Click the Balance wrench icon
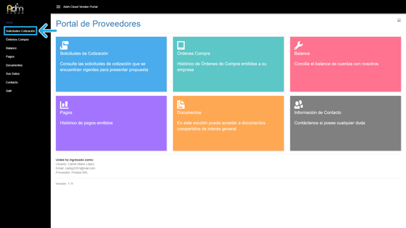Image resolution: width=406 pixels, height=228 pixels. pos(299,45)
